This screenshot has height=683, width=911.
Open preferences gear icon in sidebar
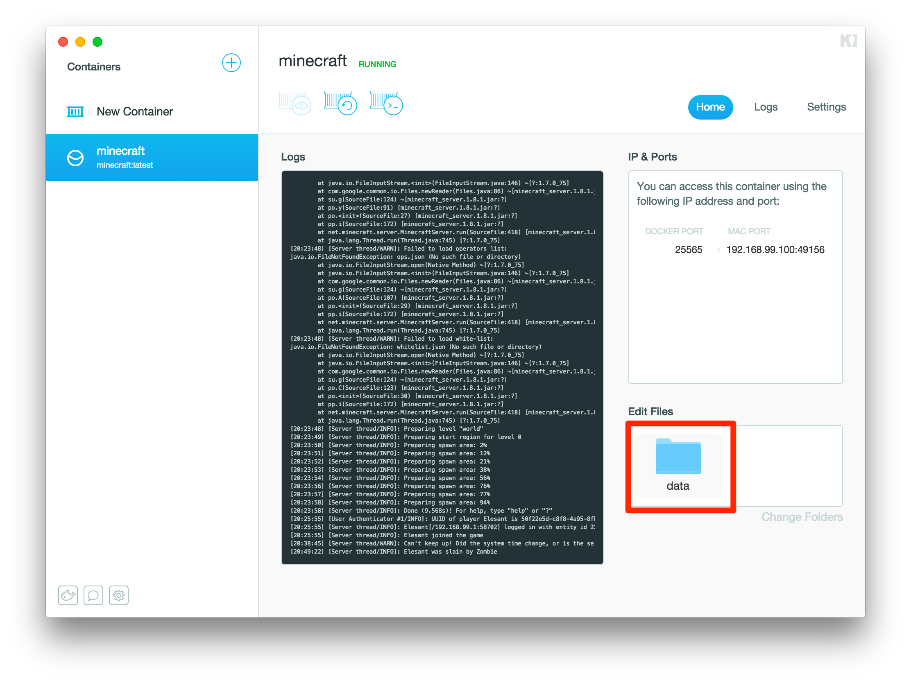tap(119, 595)
